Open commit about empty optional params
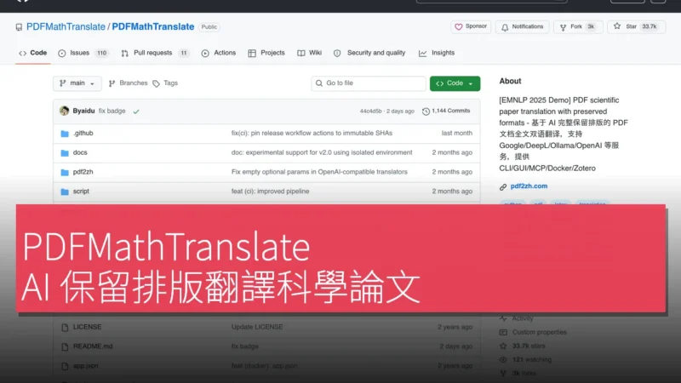 319,172
